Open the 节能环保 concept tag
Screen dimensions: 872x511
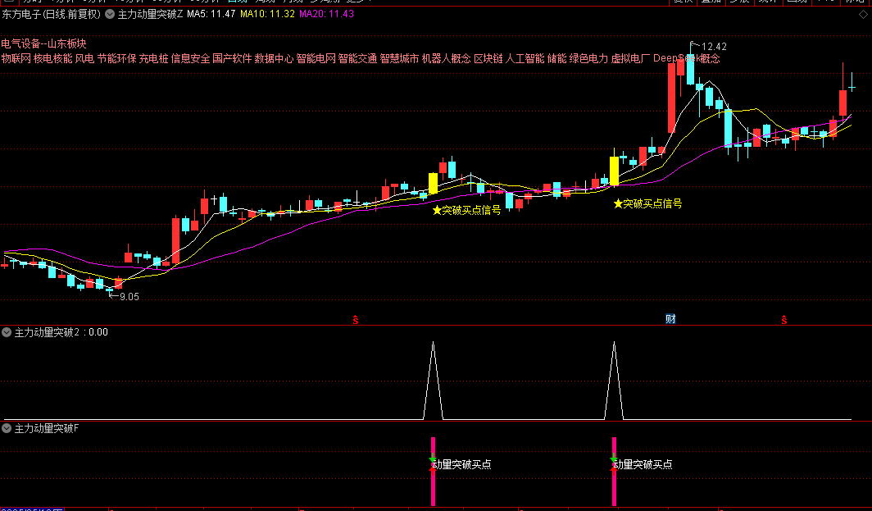coord(116,58)
